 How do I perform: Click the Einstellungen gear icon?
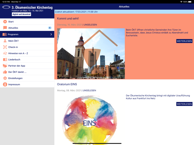[x=5, y=78]
